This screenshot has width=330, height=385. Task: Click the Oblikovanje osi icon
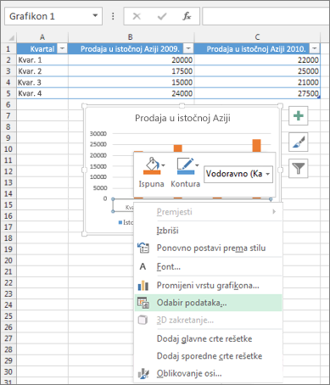coord(143,374)
